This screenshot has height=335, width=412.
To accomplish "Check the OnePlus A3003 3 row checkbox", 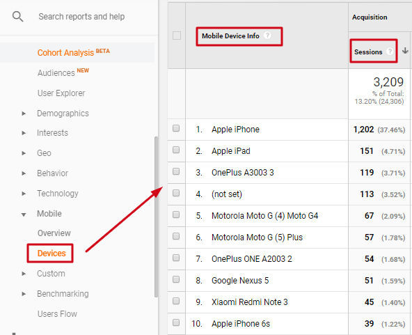I will pos(176,171).
